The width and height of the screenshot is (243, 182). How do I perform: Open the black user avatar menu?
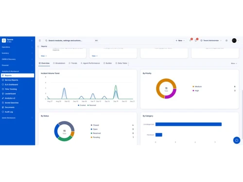pos(234,41)
